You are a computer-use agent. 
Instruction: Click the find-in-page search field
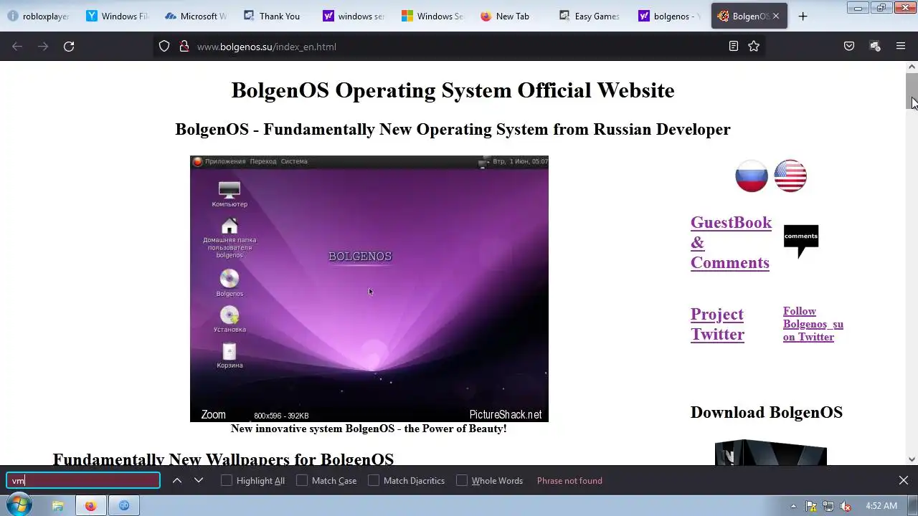[83, 480]
